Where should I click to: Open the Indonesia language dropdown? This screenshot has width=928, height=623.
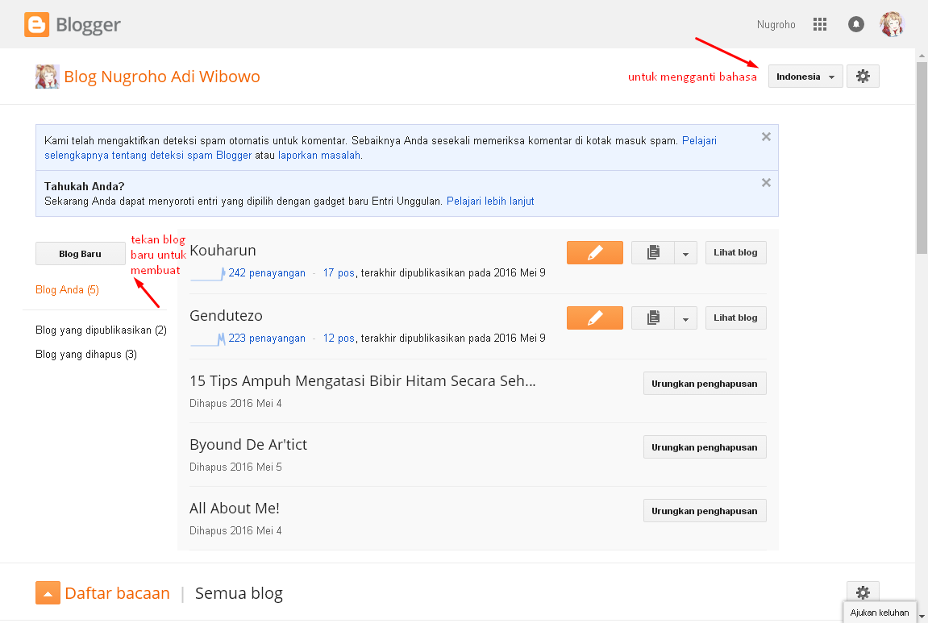(x=804, y=76)
